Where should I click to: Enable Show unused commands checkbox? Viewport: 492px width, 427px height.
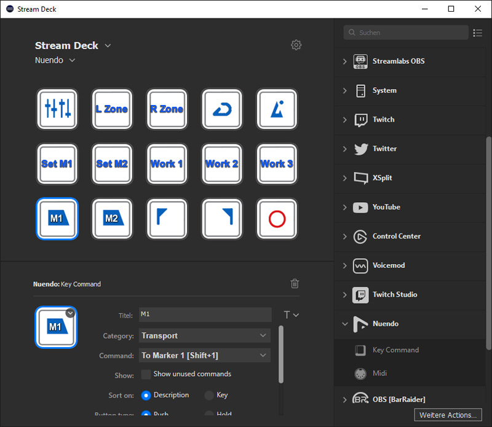[146, 374]
